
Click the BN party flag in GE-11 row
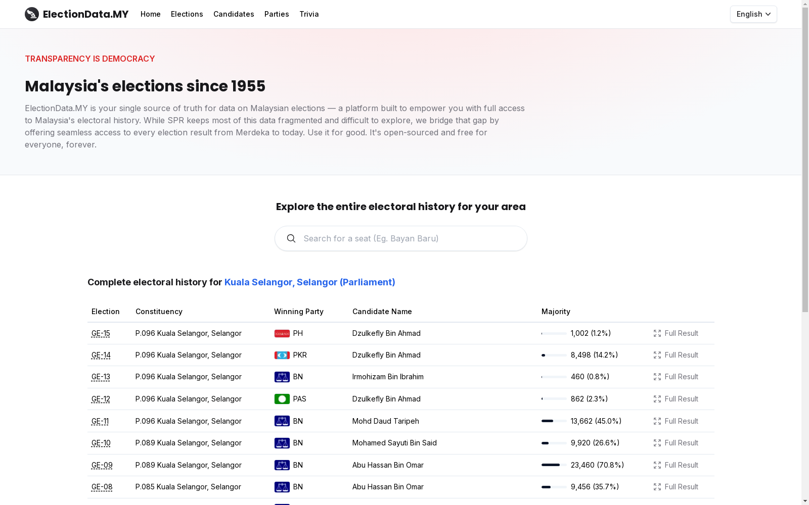282,421
